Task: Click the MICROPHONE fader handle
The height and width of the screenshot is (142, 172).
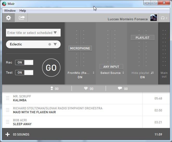Action: 80,48
